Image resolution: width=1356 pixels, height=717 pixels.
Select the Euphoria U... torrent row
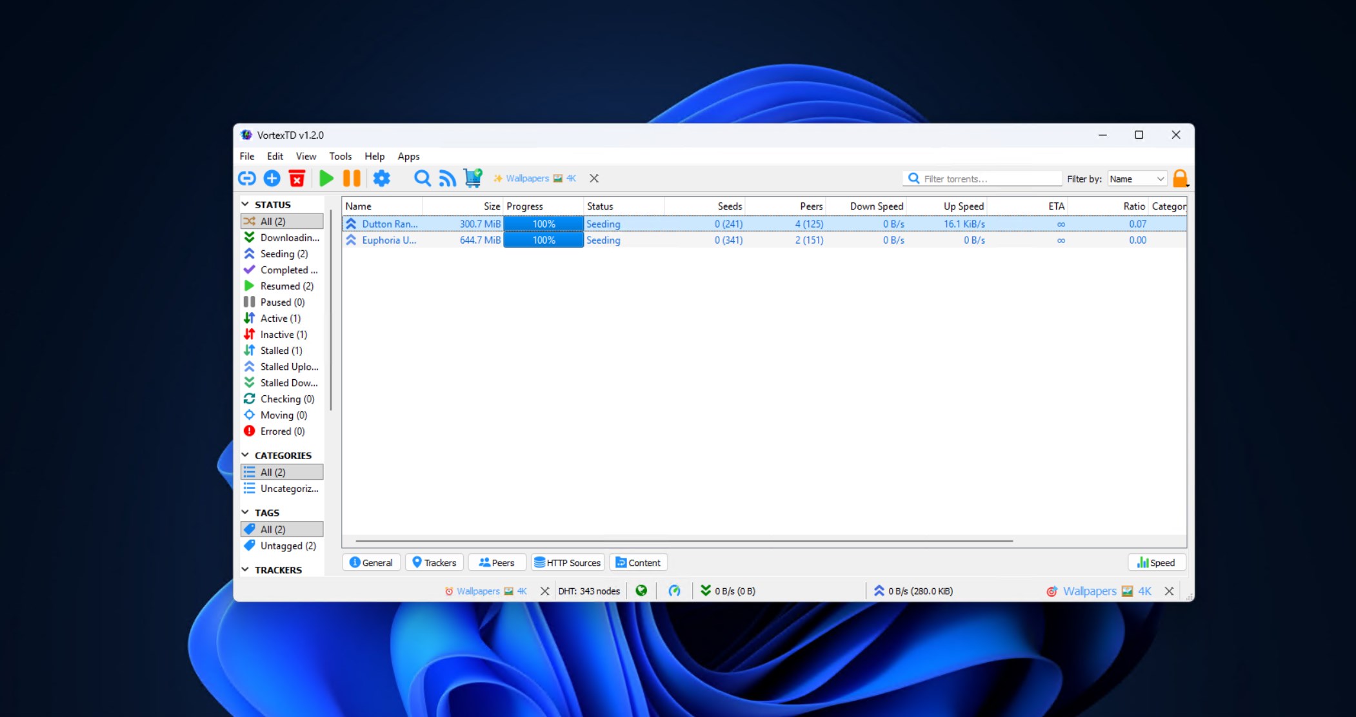pos(764,240)
